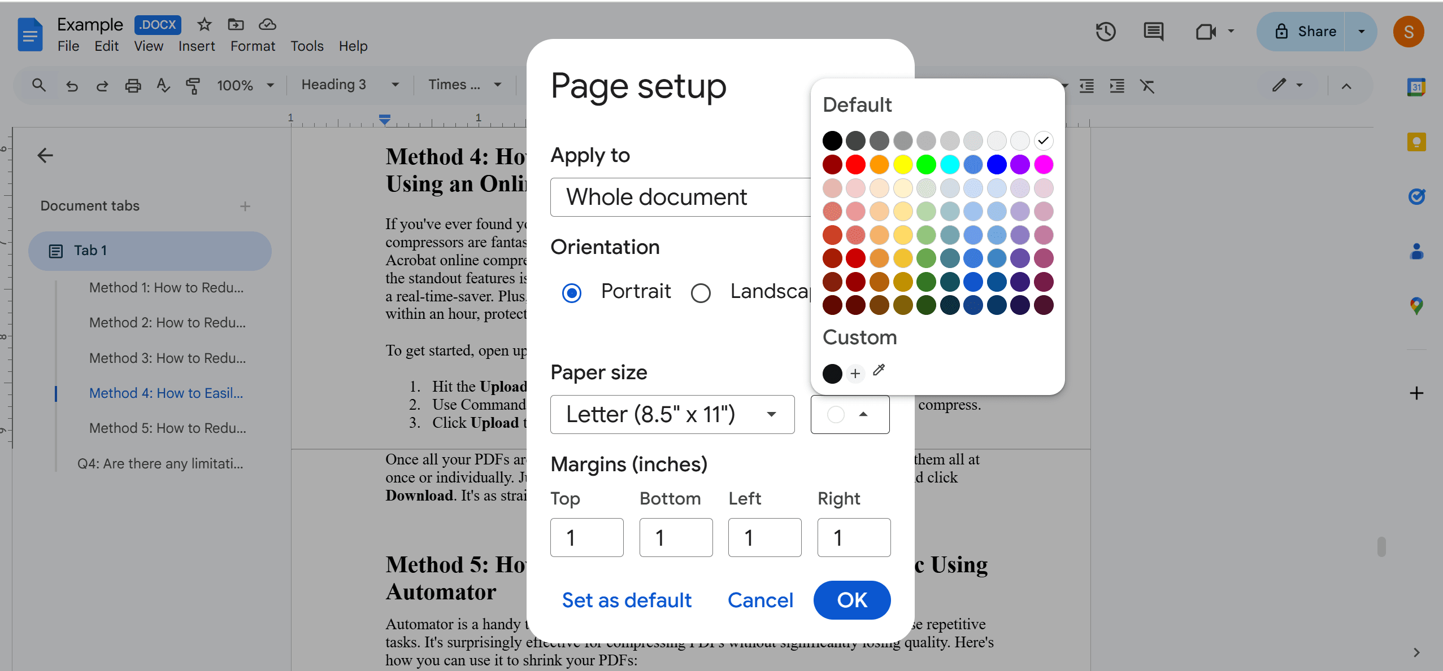Image resolution: width=1443 pixels, height=671 pixels.
Task: Click the Cancel button
Action: (x=759, y=600)
